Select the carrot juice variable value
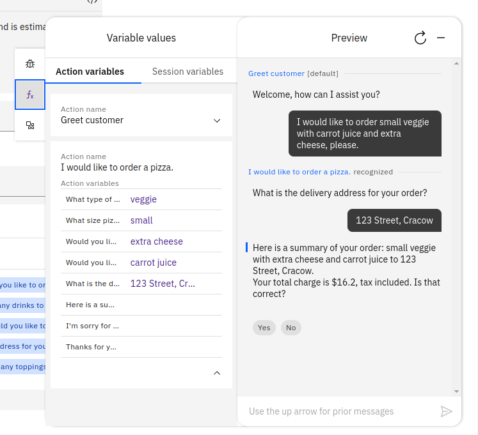The image size is (478, 435). pyautogui.click(x=153, y=263)
